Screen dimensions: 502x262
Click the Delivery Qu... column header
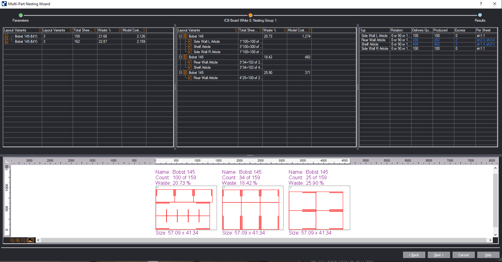[422, 30]
